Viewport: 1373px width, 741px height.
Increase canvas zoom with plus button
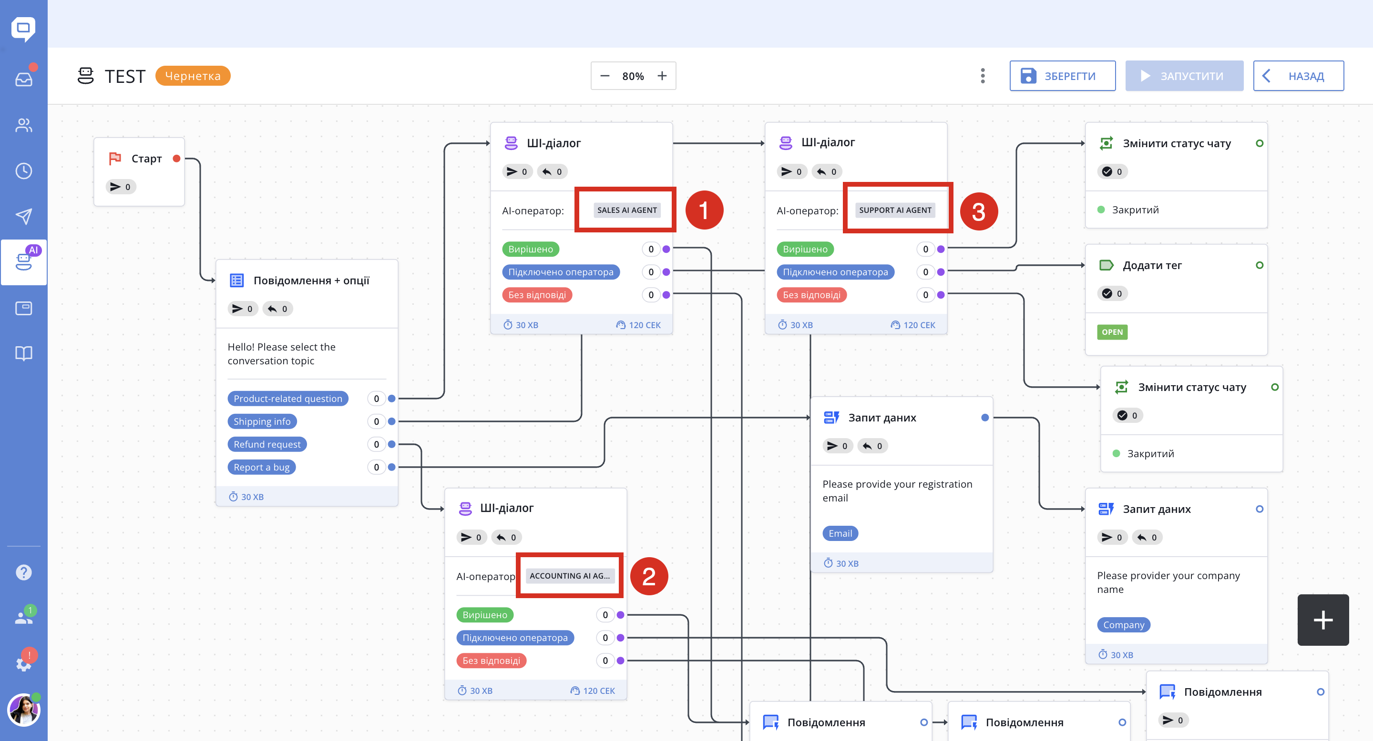pyautogui.click(x=662, y=76)
